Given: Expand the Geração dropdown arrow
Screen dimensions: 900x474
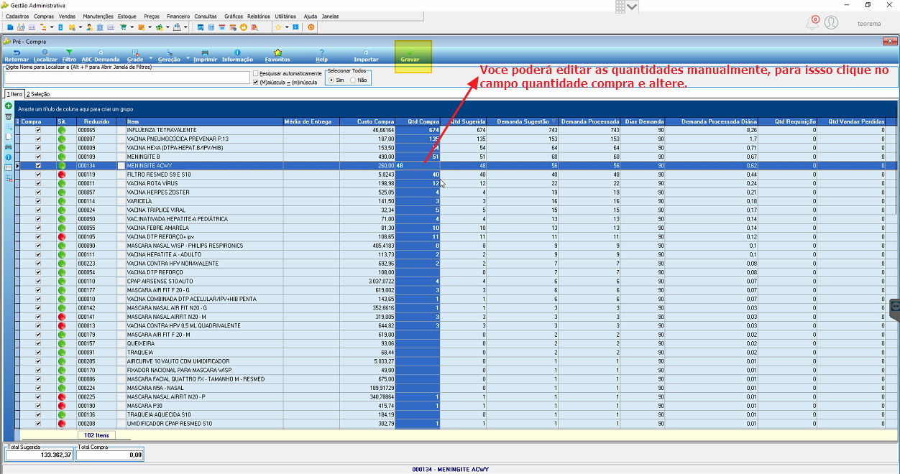Looking at the screenshot, I should tap(188, 57).
